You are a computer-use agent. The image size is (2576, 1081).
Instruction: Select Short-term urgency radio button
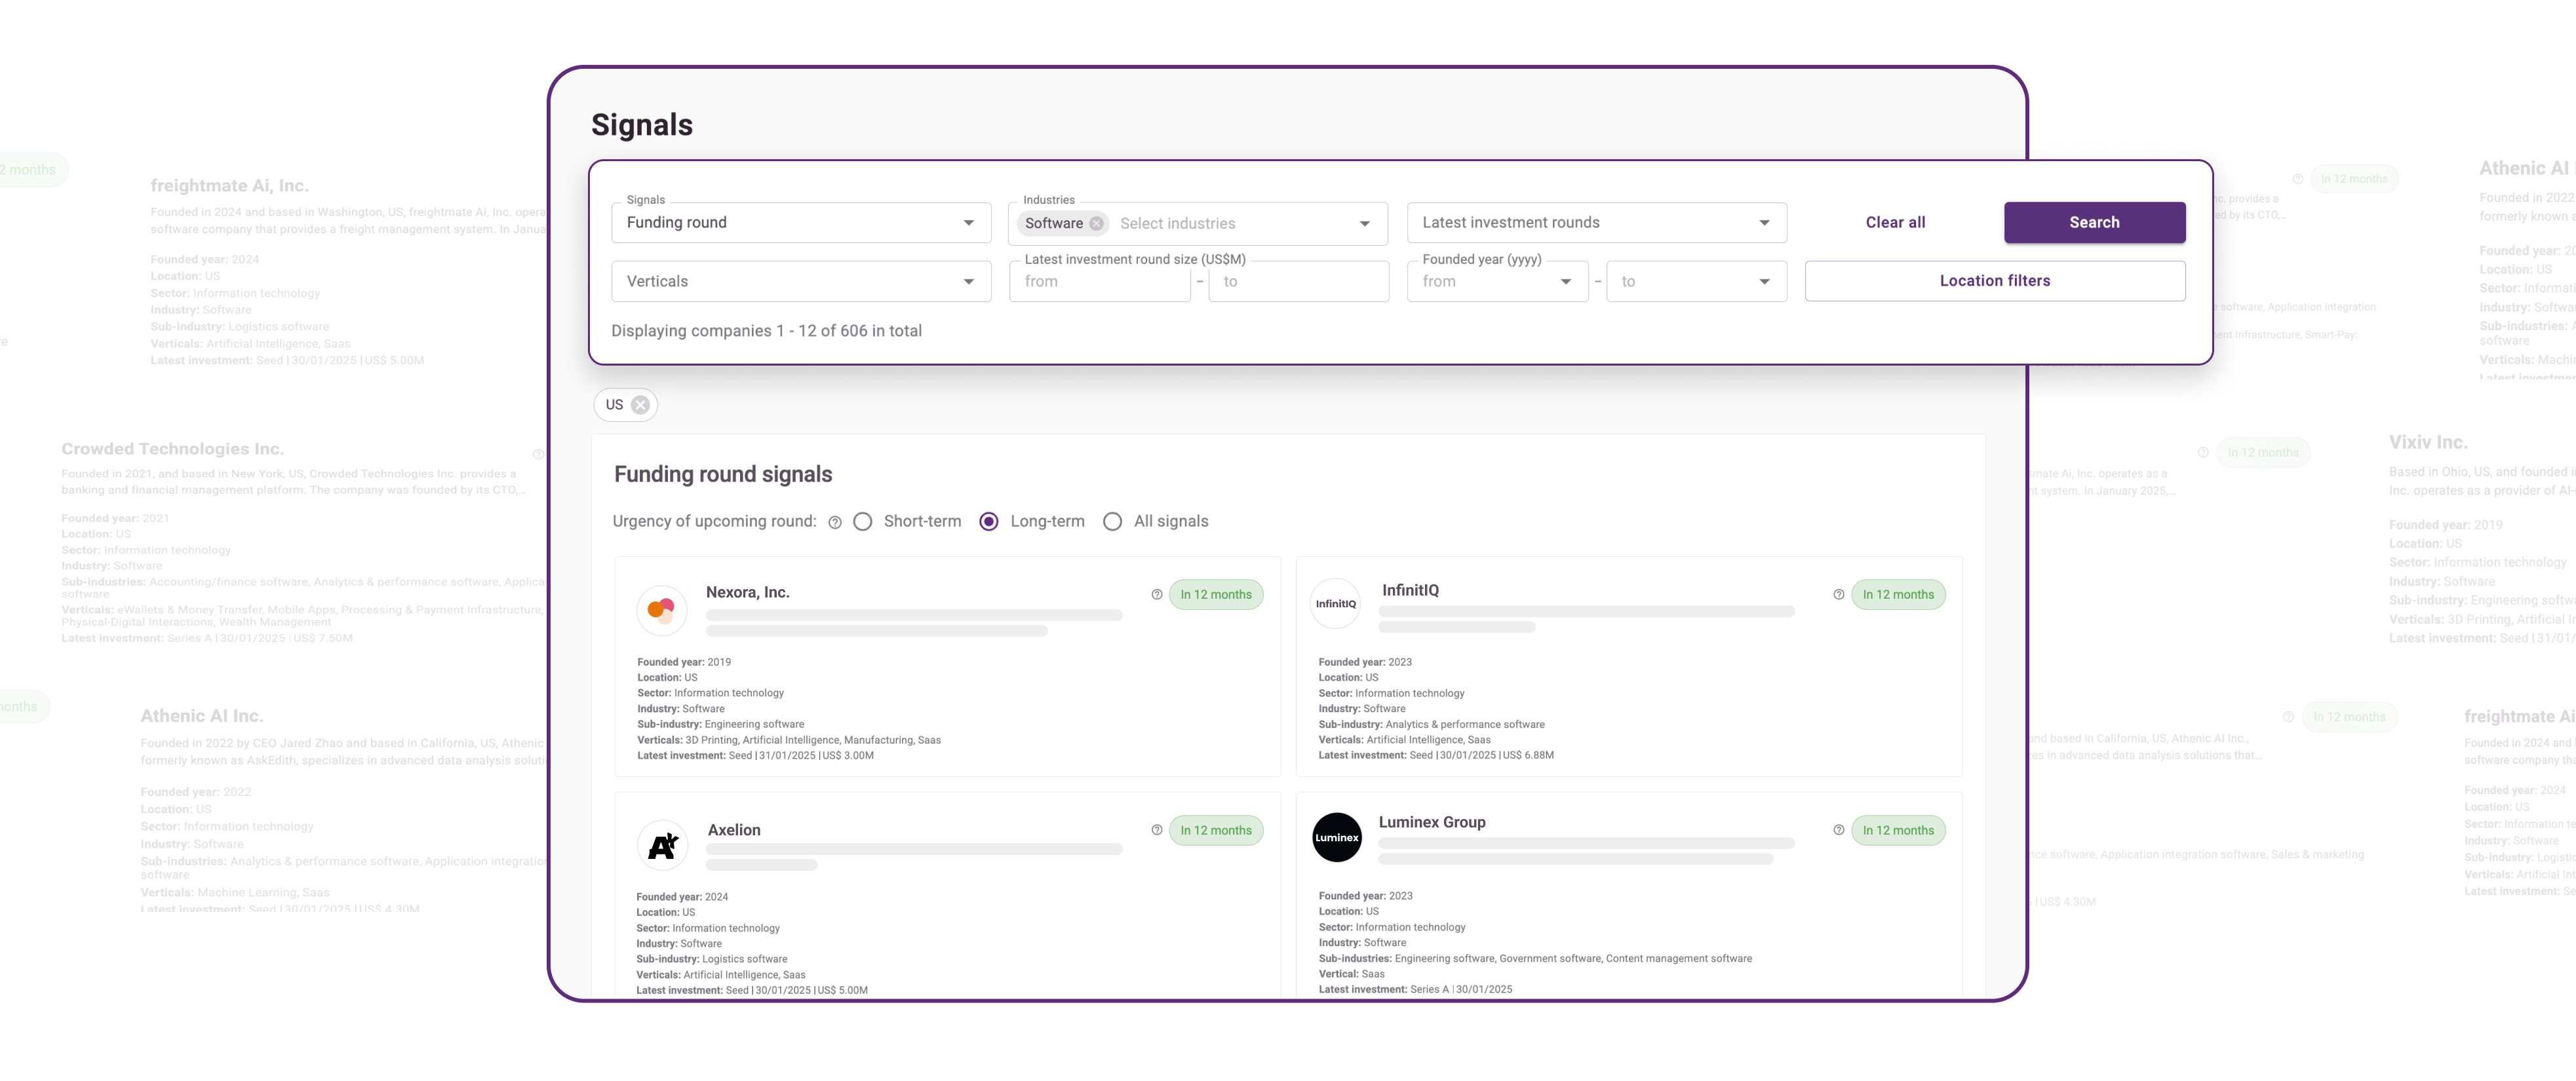tap(863, 522)
